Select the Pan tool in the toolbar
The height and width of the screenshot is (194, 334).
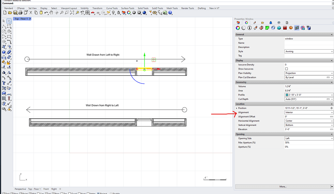(x=51, y=12)
